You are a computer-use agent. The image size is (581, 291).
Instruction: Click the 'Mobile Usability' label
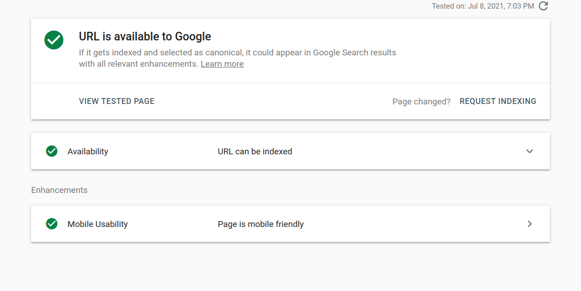[97, 224]
